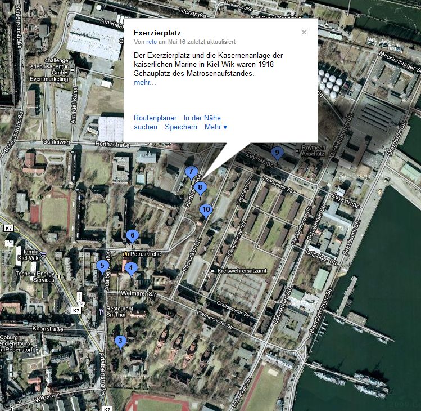Click the Wiker Str. street label
The image size is (421, 411).
coord(47,397)
